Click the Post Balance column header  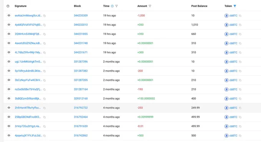click(x=199, y=6)
